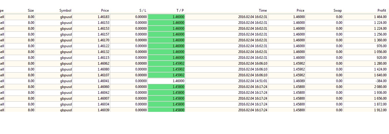389x134 pixels.
Task: Select the trade opened at 1.46183
Action: point(103,17)
